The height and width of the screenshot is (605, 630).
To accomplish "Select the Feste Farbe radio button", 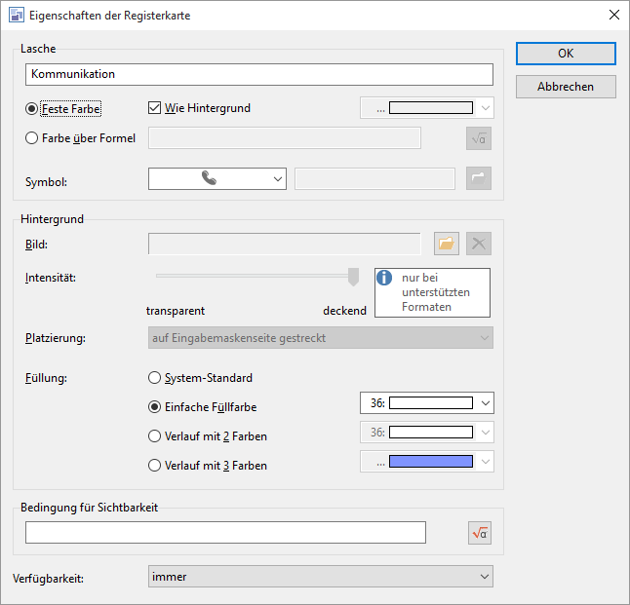I will coord(32,108).
